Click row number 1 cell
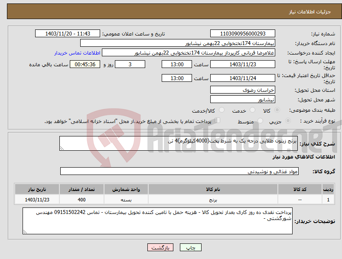Image resolution: width=342 pixels, height=259 pixels. (x=328, y=200)
